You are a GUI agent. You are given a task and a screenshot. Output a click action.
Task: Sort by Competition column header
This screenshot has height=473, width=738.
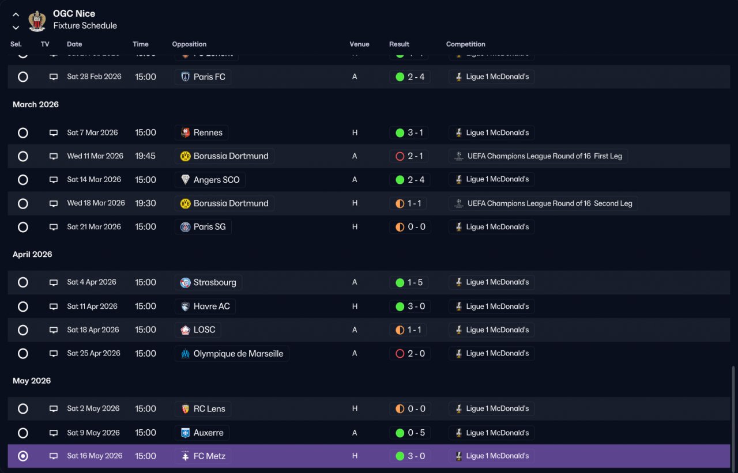[466, 44]
